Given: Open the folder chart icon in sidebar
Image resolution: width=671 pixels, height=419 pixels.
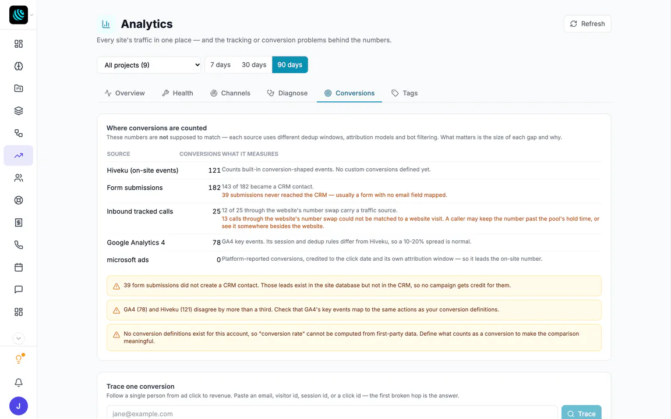Looking at the screenshot, I should tap(19, 88).
